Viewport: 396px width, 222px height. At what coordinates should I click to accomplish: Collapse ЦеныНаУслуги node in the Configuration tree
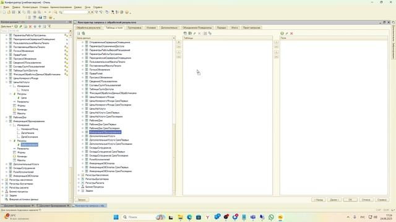7,82
